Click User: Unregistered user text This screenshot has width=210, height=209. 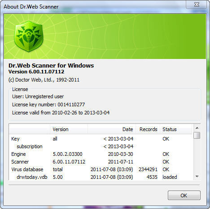(x=38, y=96)
